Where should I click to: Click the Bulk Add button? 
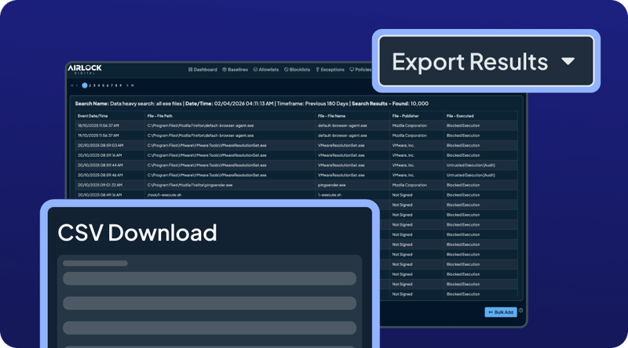pyautogui.click(x=500, y=312)
